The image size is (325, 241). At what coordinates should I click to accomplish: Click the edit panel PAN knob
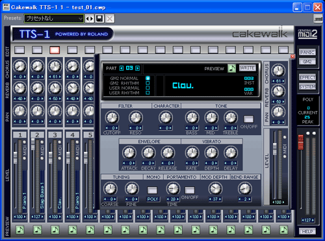click(278, 112)
